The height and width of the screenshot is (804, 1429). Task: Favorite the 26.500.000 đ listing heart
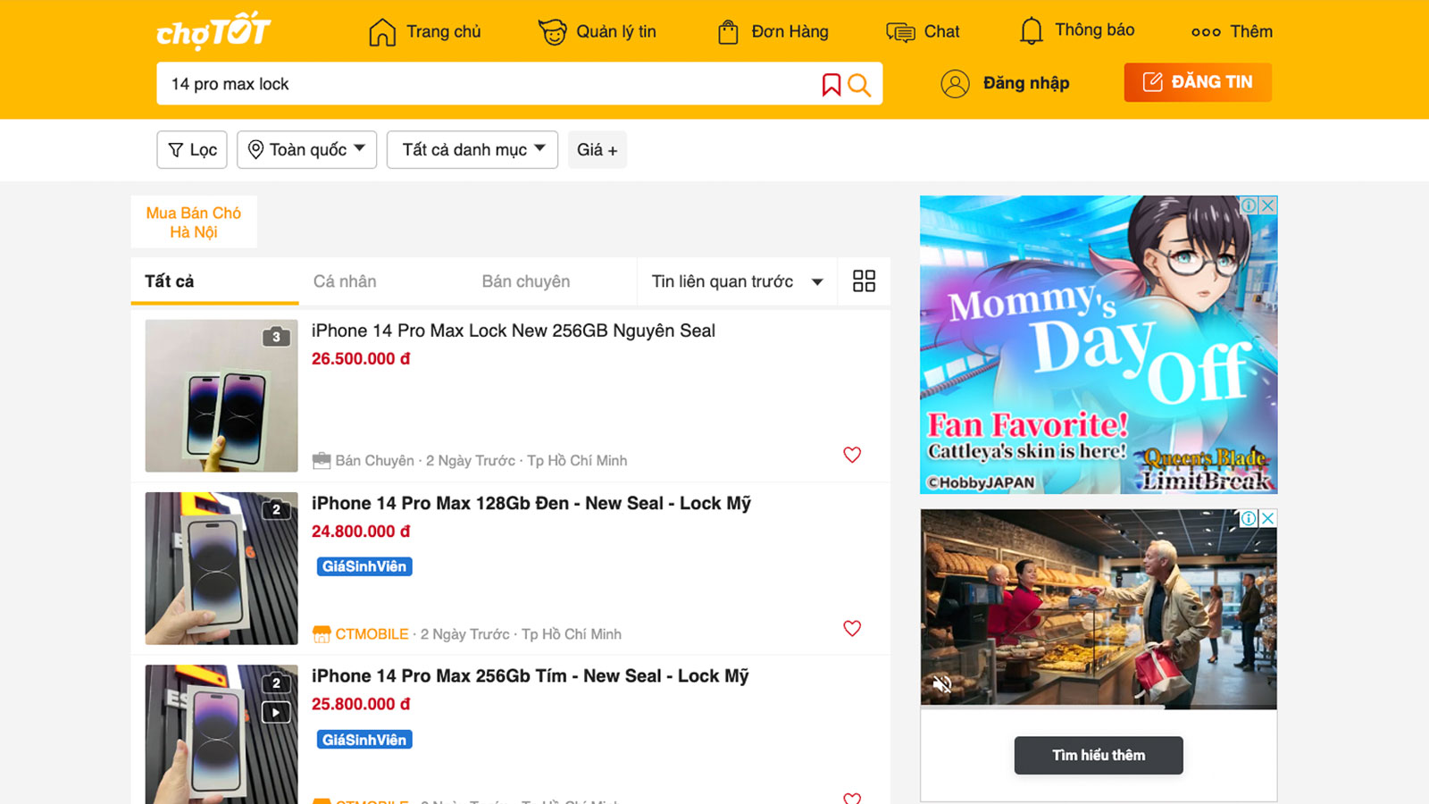[852, 455]
